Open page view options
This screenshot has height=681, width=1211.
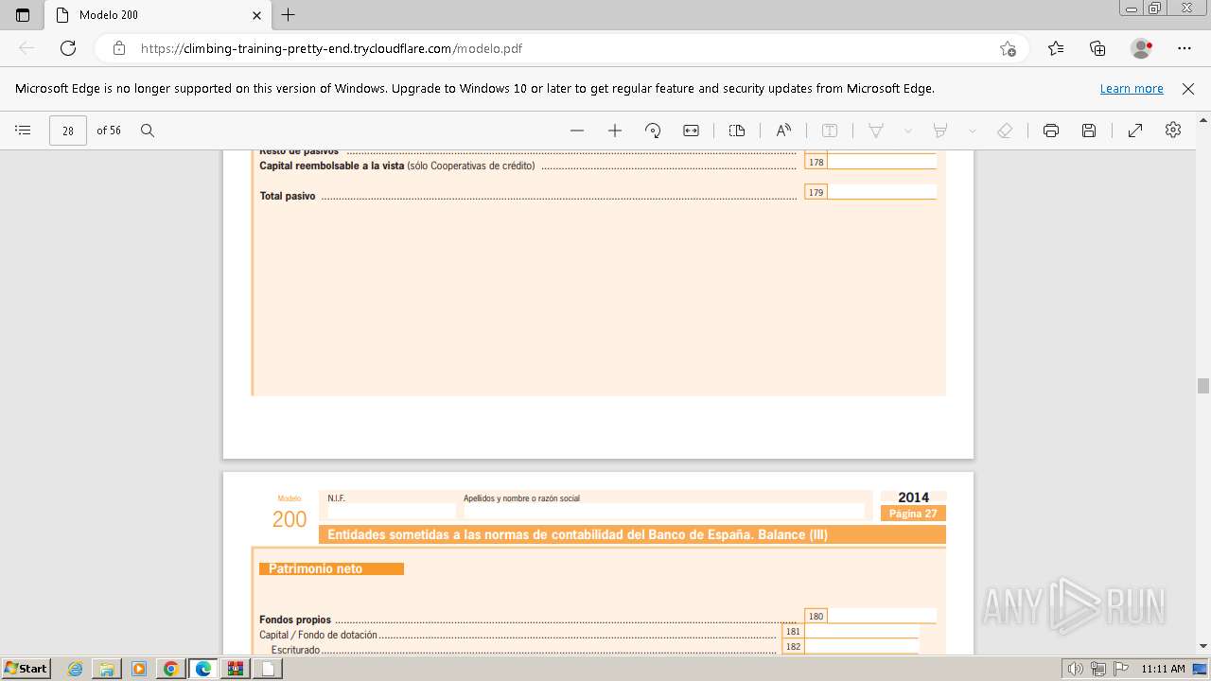[737, 131]
